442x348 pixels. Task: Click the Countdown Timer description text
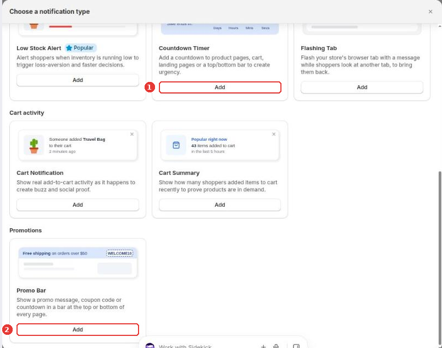tap(214, 65)
